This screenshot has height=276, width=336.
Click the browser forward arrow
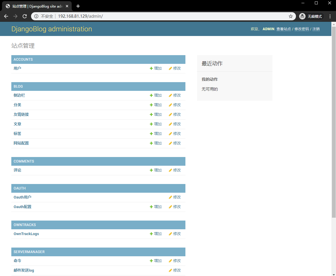15,16
